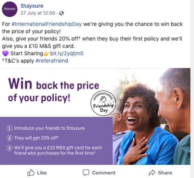Share the Staysure post
194x178 pixels.
160,172
